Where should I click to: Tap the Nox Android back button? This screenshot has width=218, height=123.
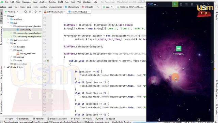[159, 120]
